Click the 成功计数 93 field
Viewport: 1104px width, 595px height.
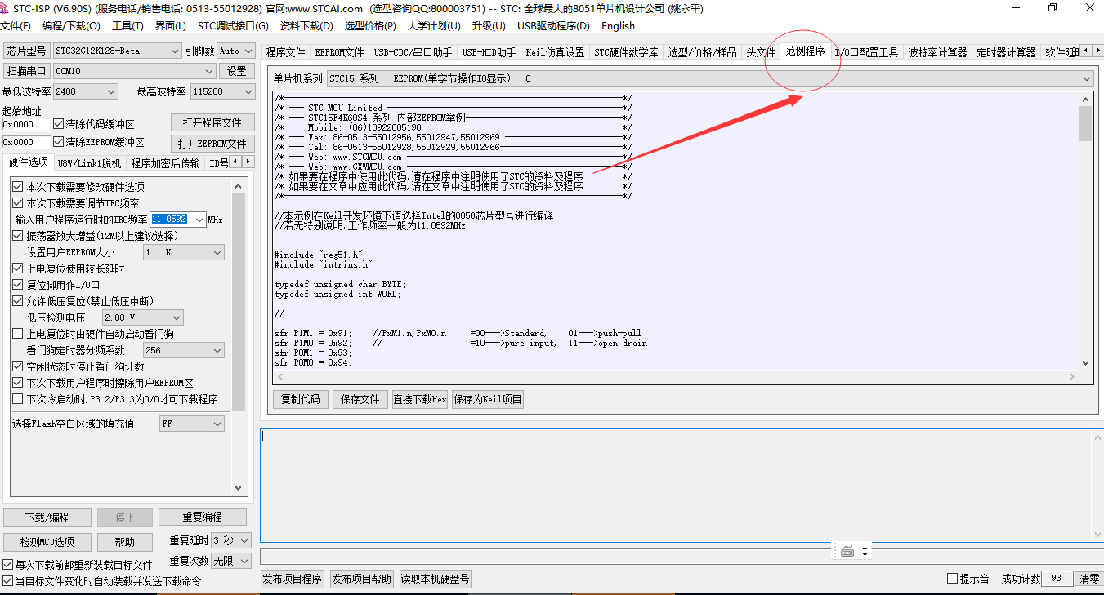click(1057, 579)
